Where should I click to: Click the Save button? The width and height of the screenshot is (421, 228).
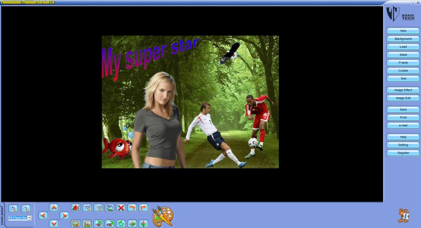(403, 110)
